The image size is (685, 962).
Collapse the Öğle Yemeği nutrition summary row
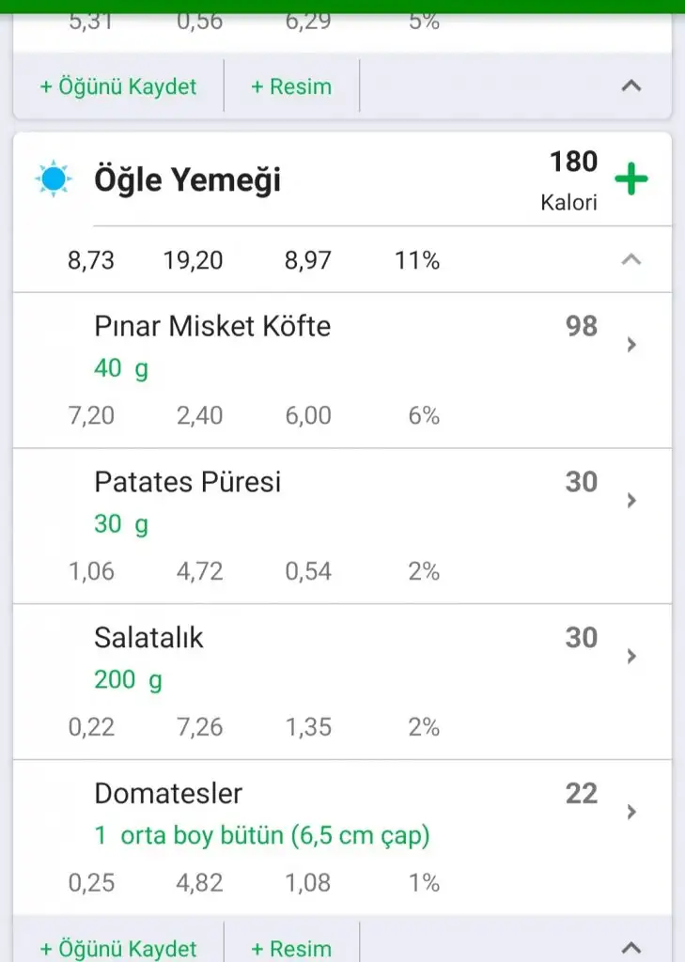tap(631, 259)
